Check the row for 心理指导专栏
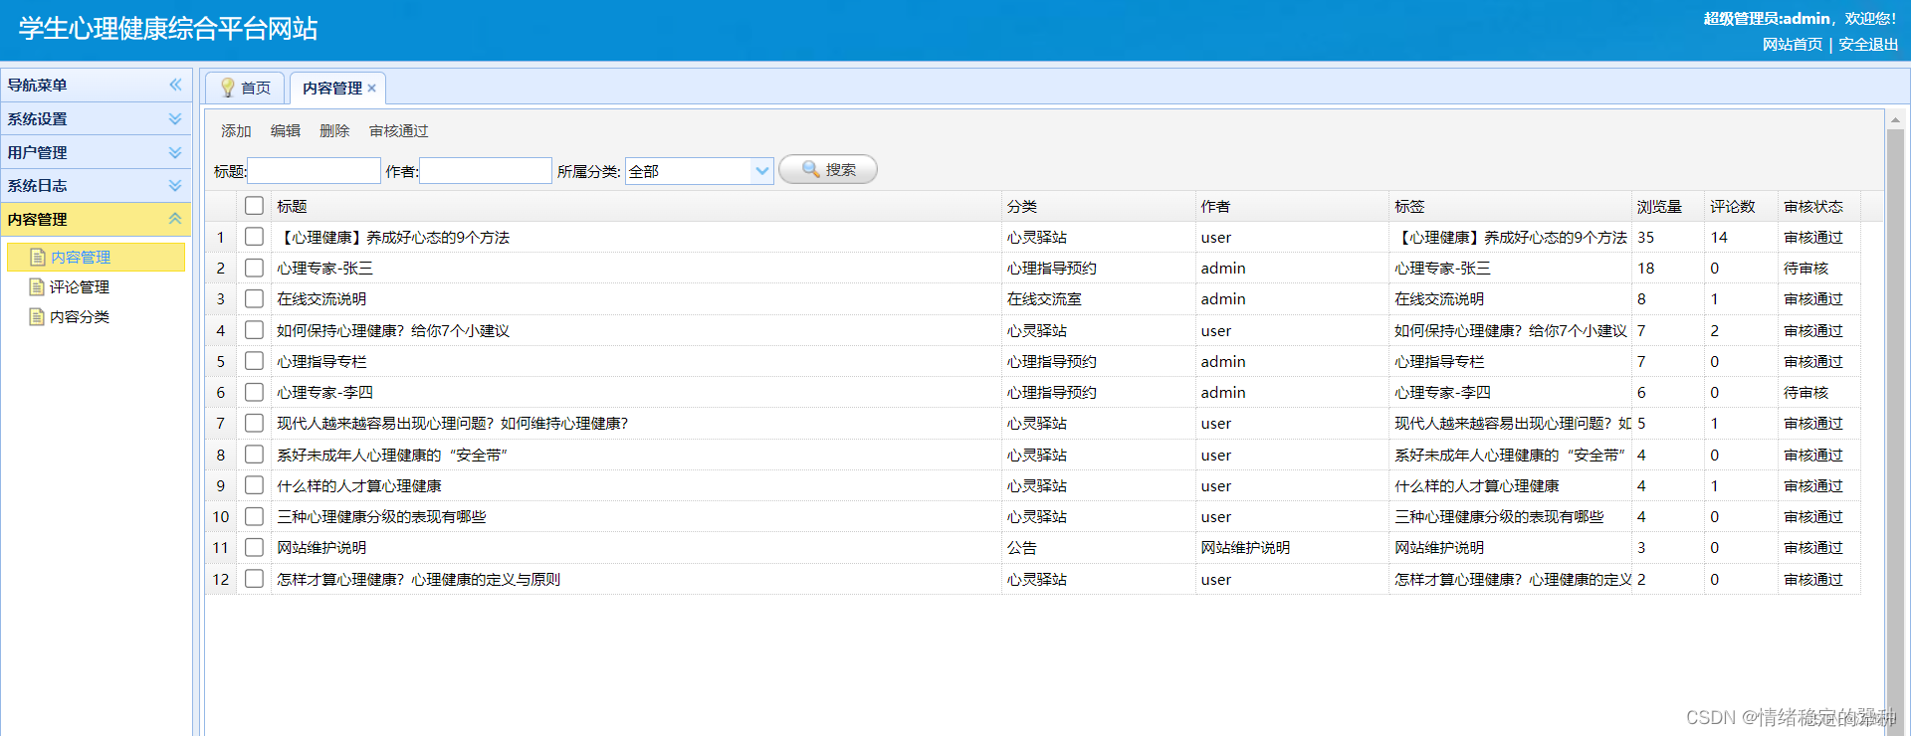The width and height of the screenshot is (1911, 736). 254,361
